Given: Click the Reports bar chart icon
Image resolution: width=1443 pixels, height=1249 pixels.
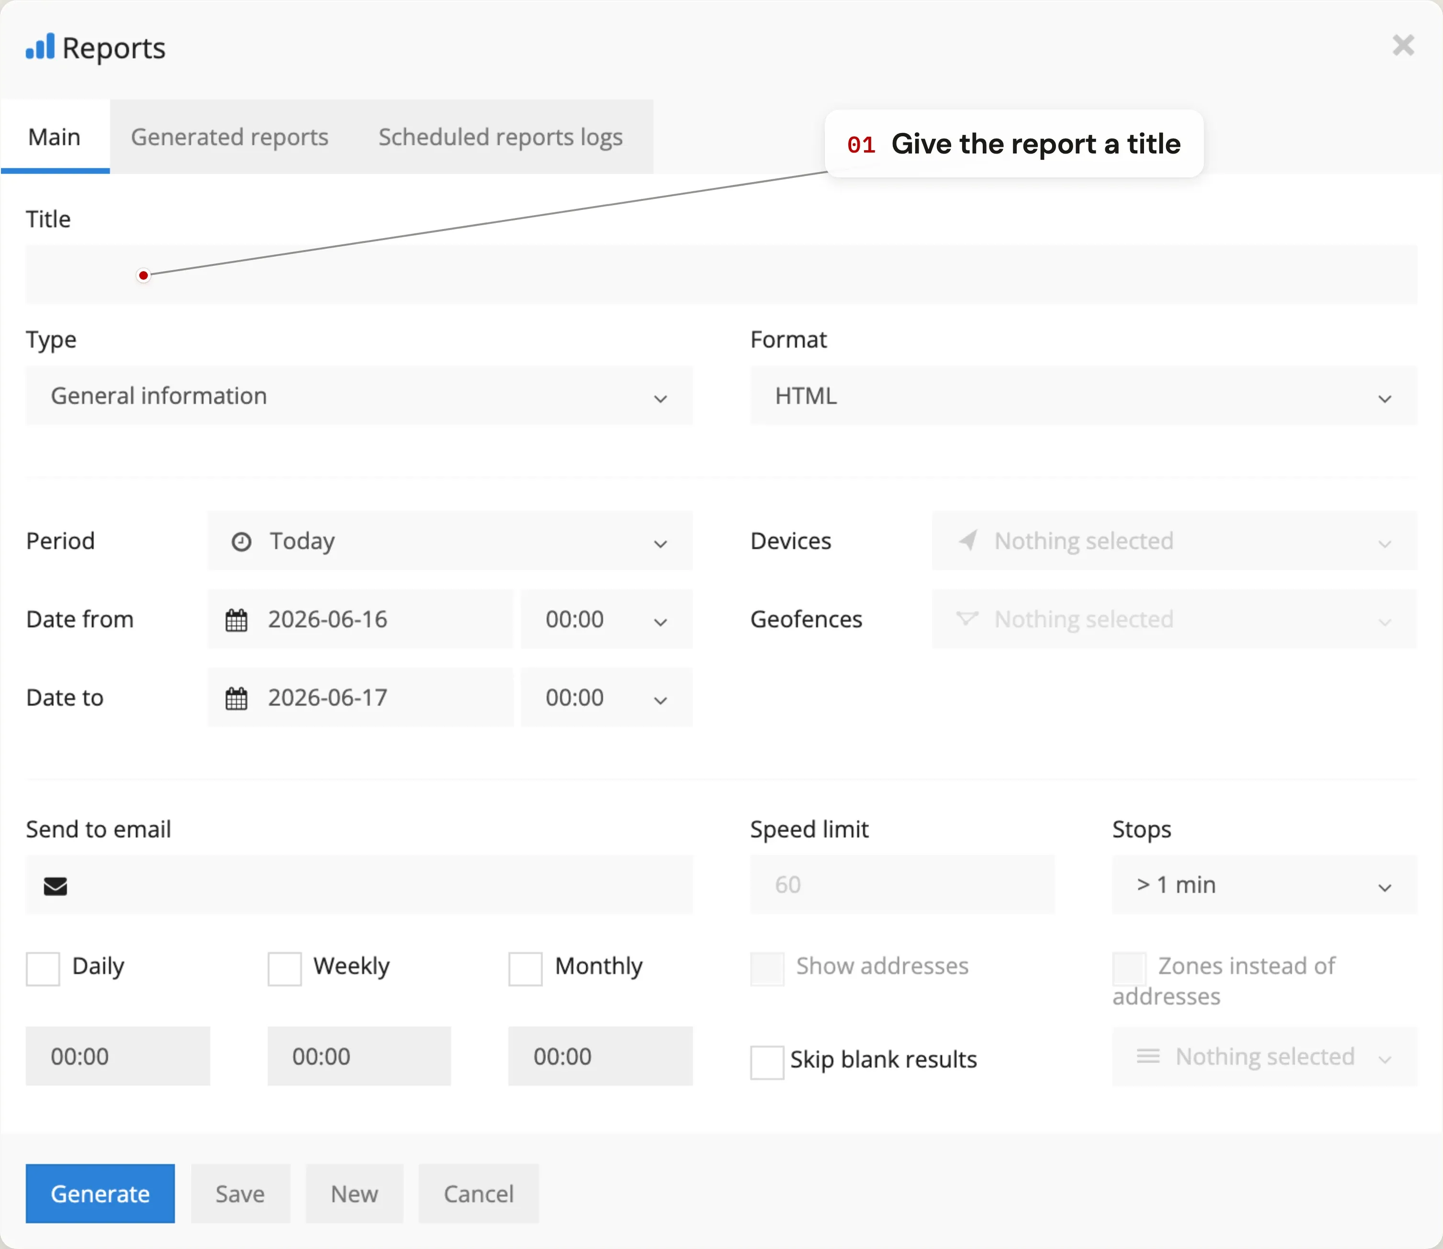Looking at the screenshot, I should click(x=40, y=47).
